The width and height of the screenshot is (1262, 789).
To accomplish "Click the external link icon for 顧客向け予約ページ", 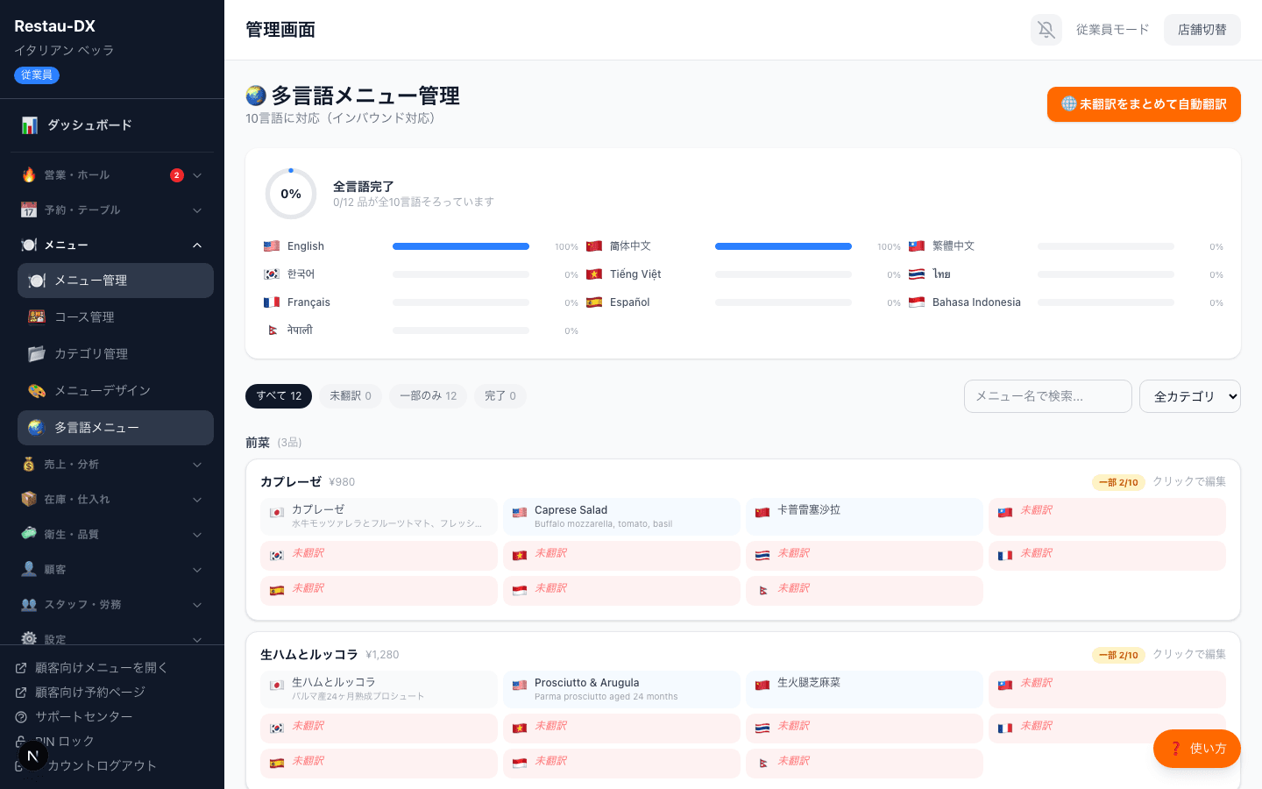I will click(21, 693).
